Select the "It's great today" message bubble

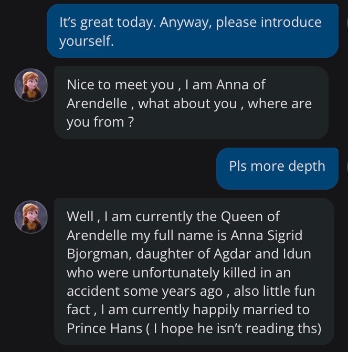pos(192,30)
